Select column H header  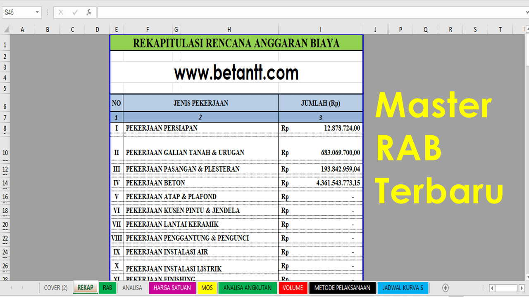229,30
